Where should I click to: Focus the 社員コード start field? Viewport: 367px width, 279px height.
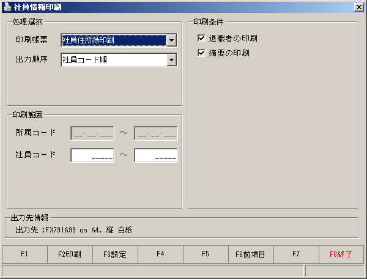tap(92, 155)
